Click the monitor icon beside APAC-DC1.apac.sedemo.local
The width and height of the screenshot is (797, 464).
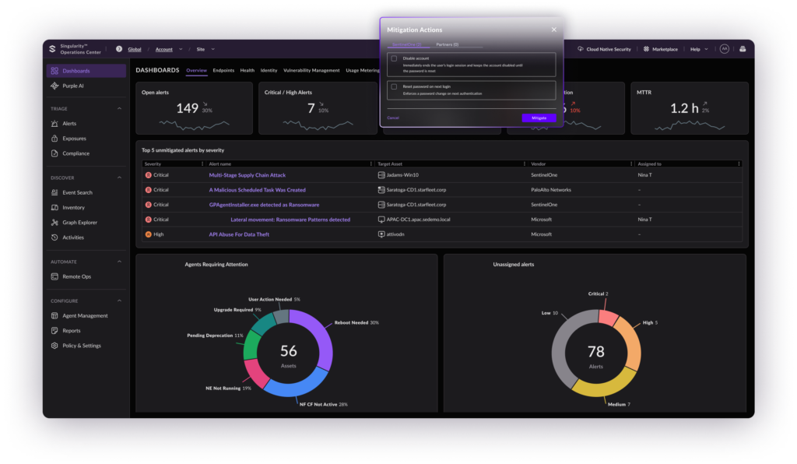[381, 220]
